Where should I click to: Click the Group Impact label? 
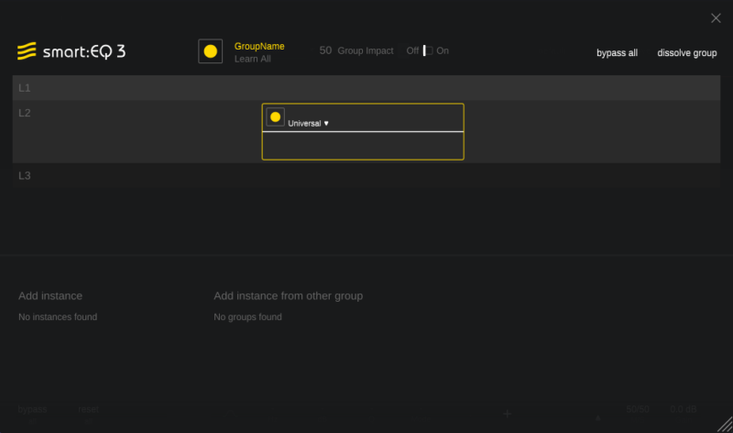[x=366, y=51]
